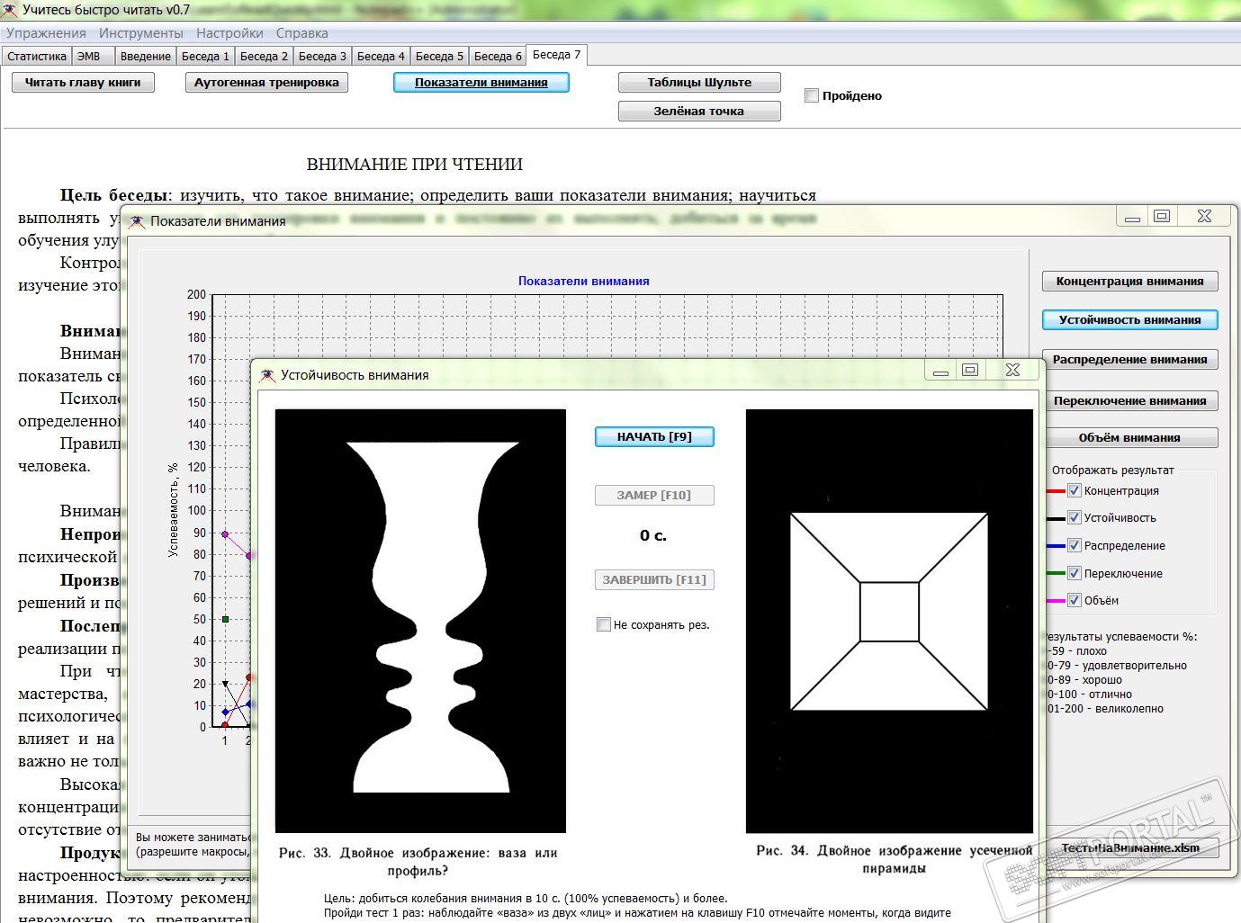Click the Отображать результат group label

[x=1113, y=470]
